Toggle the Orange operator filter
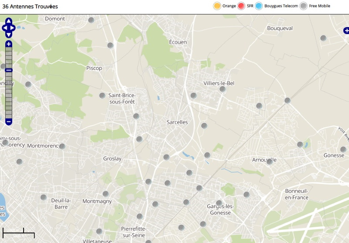 [217, 6]
